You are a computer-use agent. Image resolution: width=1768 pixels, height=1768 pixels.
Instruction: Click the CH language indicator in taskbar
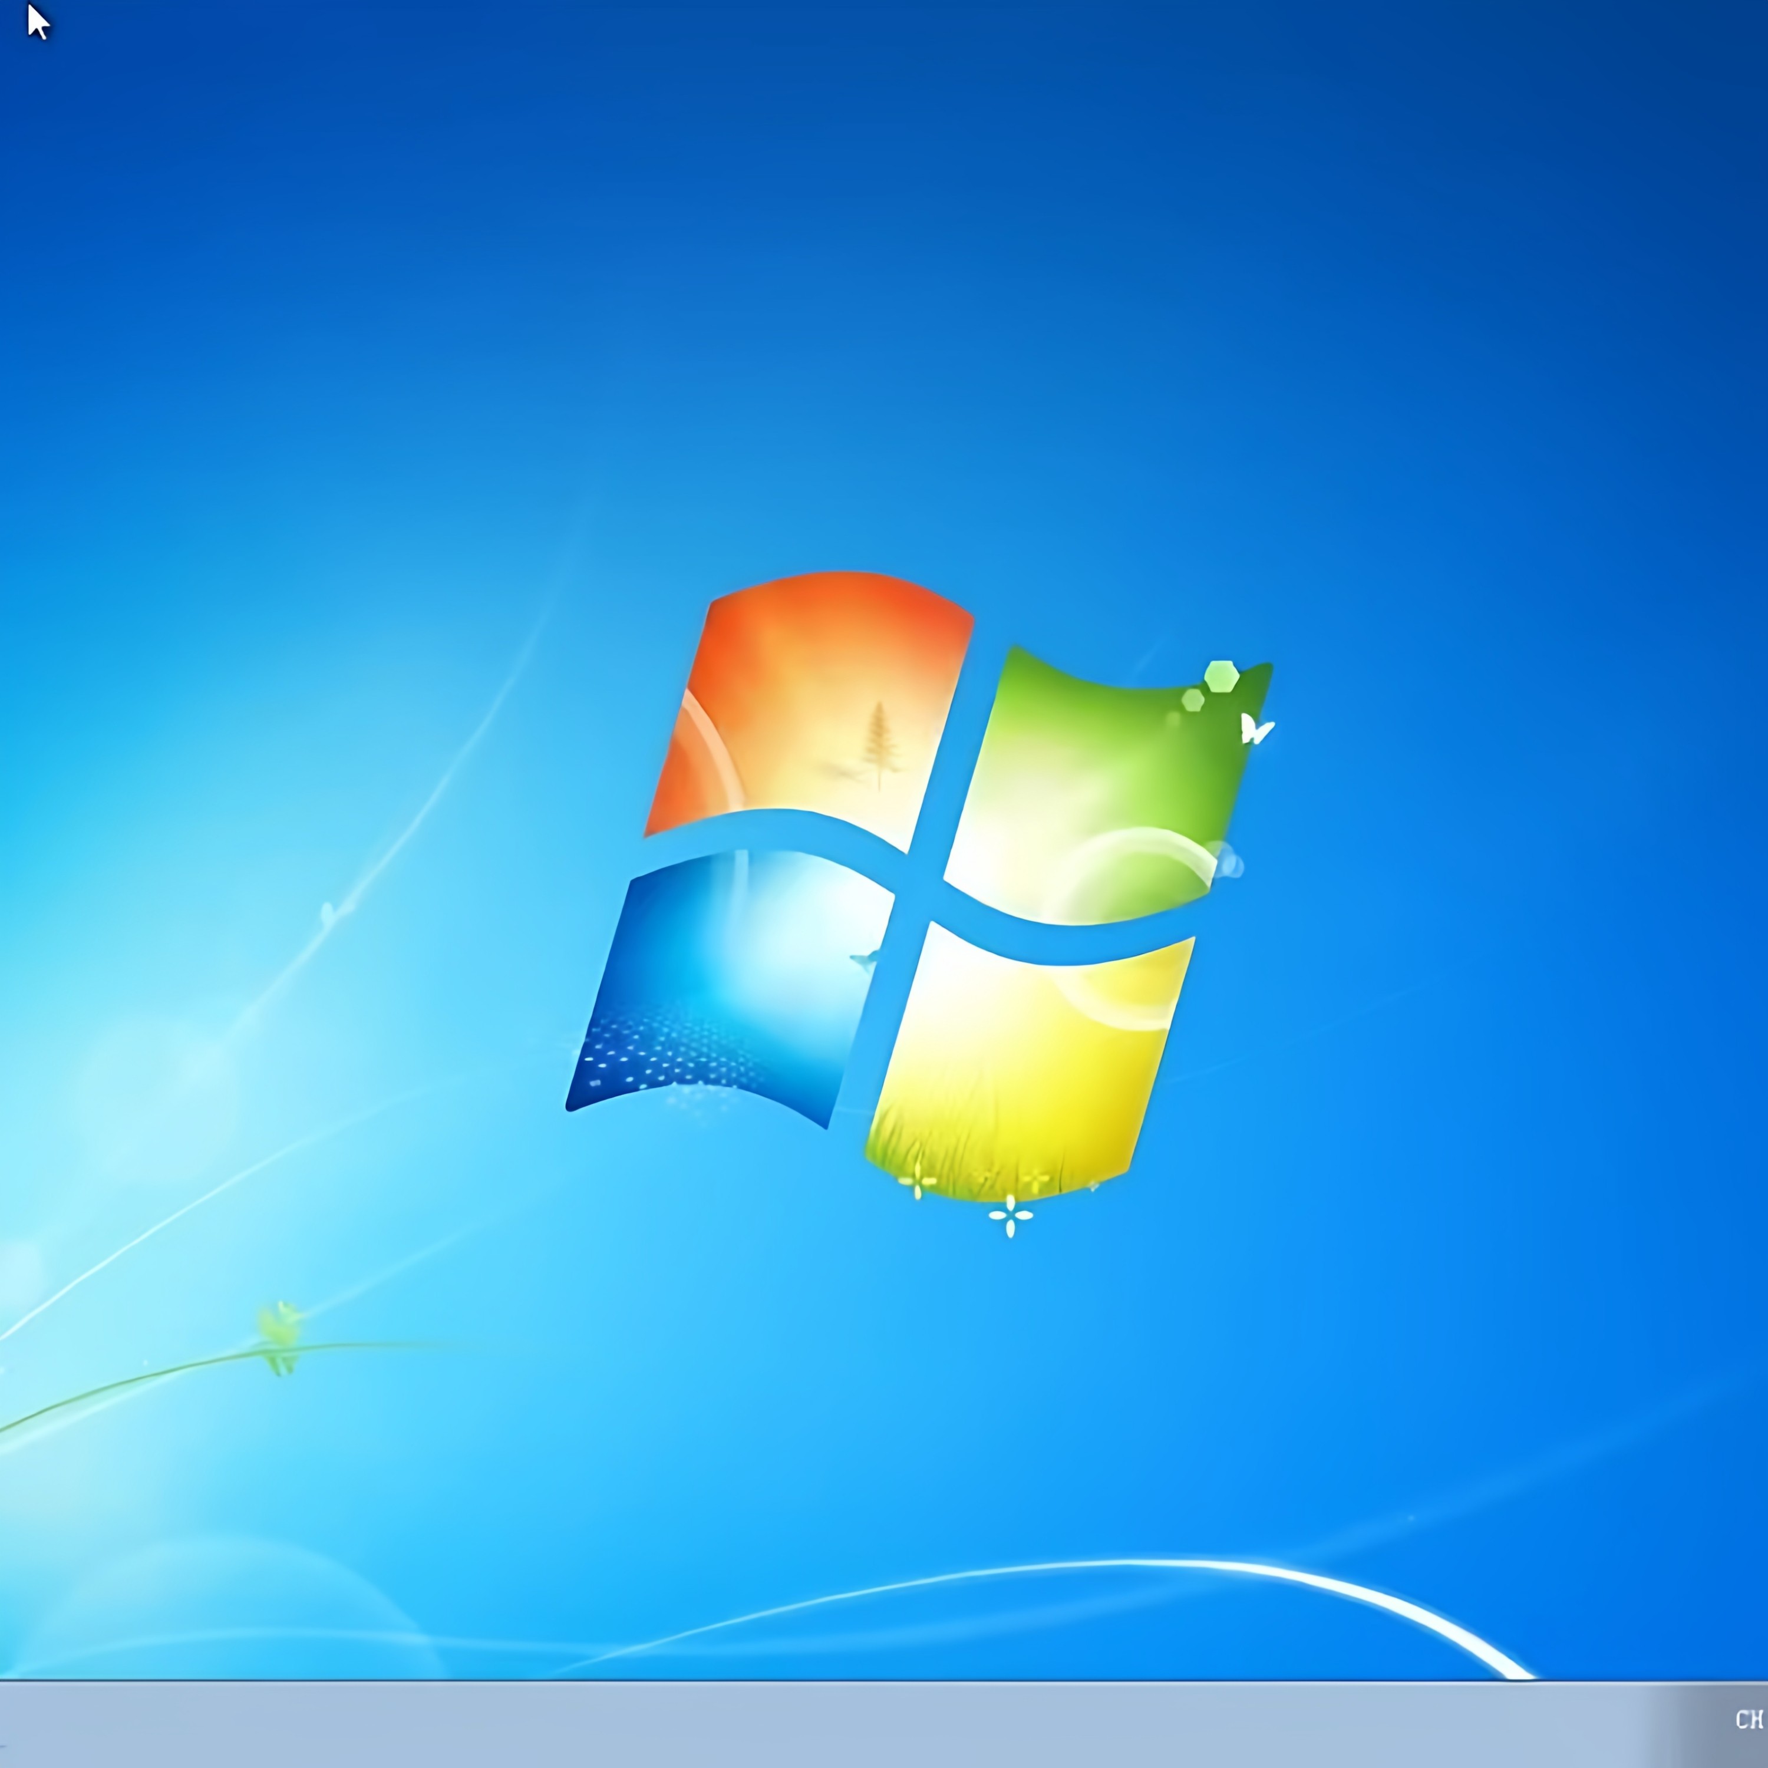[1749, 1720]
